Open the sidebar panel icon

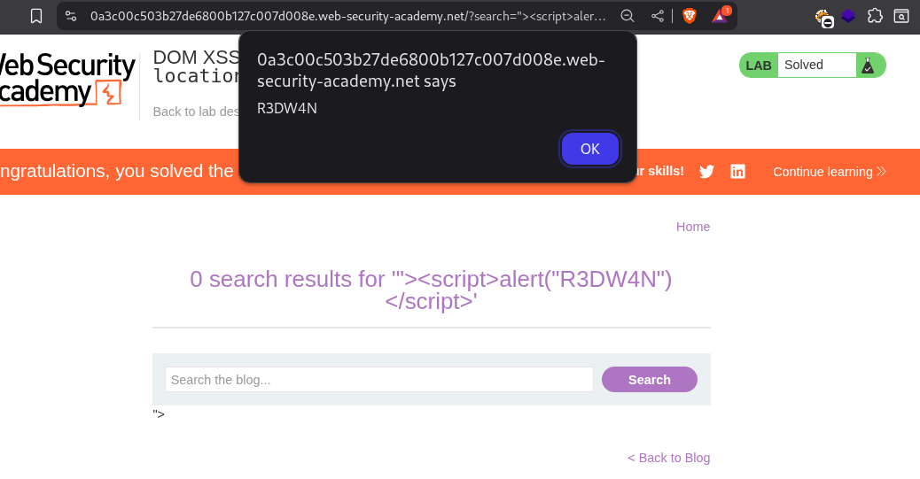[901, 16]
